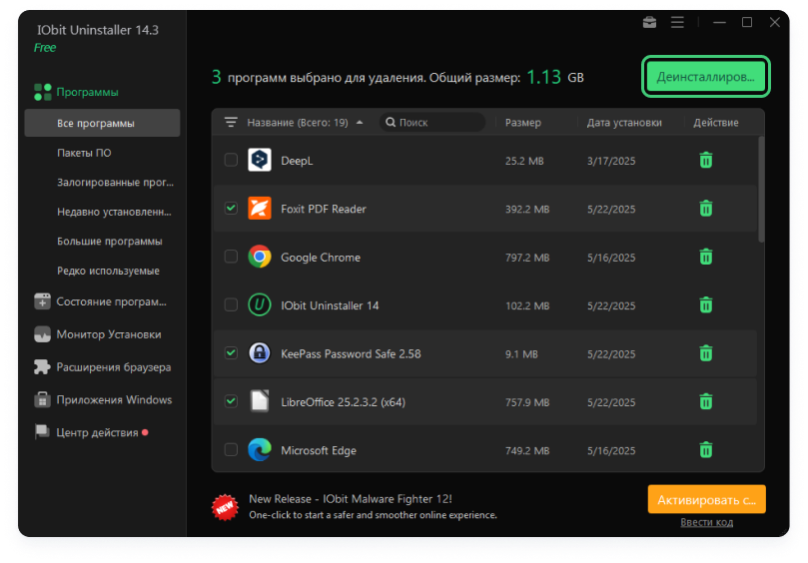808x563 pixels.
Task: Click the Монитор Установки icon in sidebar
Action: click(42, 334)
